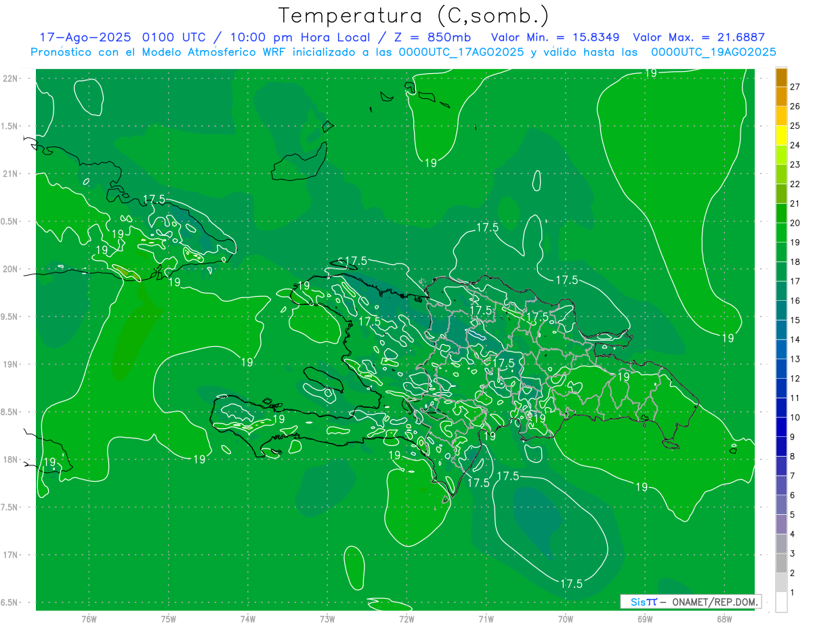Click the "72W" longitude label

pyautogui.click(x=406, y=619)
